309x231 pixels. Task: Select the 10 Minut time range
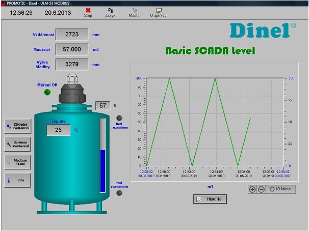(280, 189)
